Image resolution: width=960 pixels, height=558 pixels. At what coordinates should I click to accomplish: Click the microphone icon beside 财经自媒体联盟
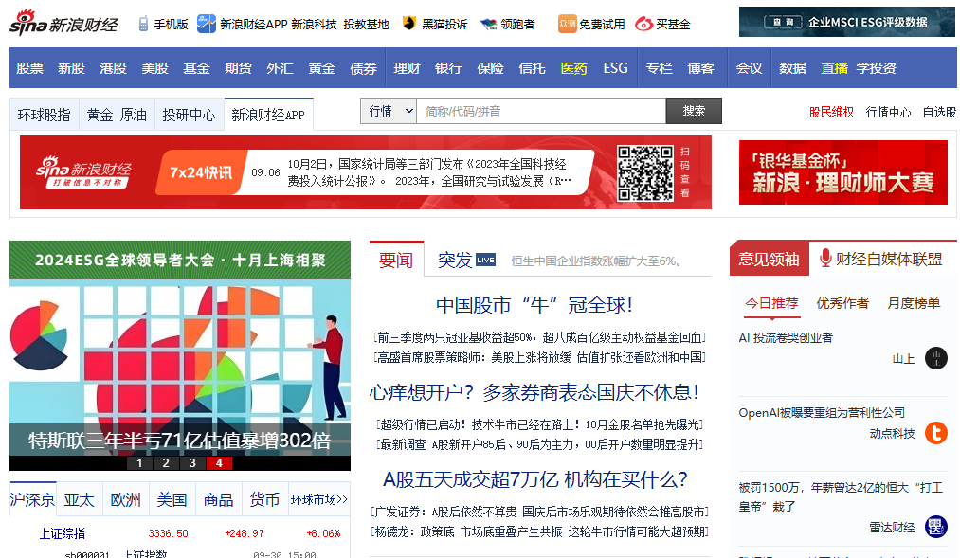click(x=825, y=259)
